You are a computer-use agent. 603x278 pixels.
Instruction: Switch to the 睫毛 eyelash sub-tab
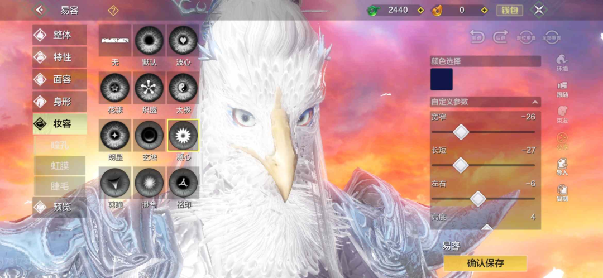pos(60,186)
